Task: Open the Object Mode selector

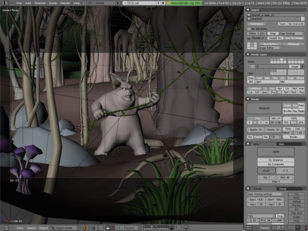Action: [x=65, y=228]
